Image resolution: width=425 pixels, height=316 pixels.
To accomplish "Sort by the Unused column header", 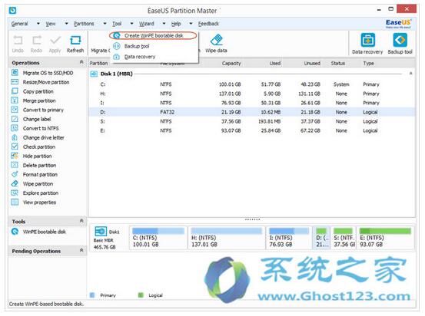I will [x=312, y=64].
